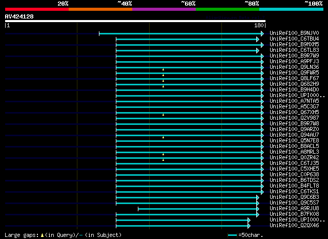Click the cyan alignment bar for B9NJV0
This screenshot has height=239, width=328.
(180, 33)
